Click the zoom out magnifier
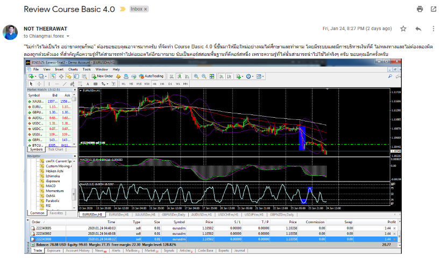The image size is (440, 258). [x=204, y=76]
